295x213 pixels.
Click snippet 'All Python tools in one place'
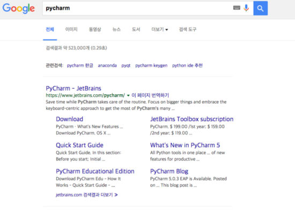point(178,153)
